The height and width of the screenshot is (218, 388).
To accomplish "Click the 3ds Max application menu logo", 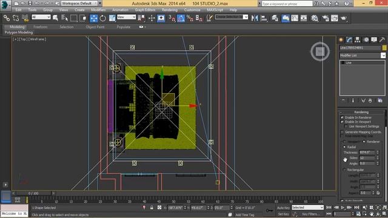I will click(x=5, y=5).
